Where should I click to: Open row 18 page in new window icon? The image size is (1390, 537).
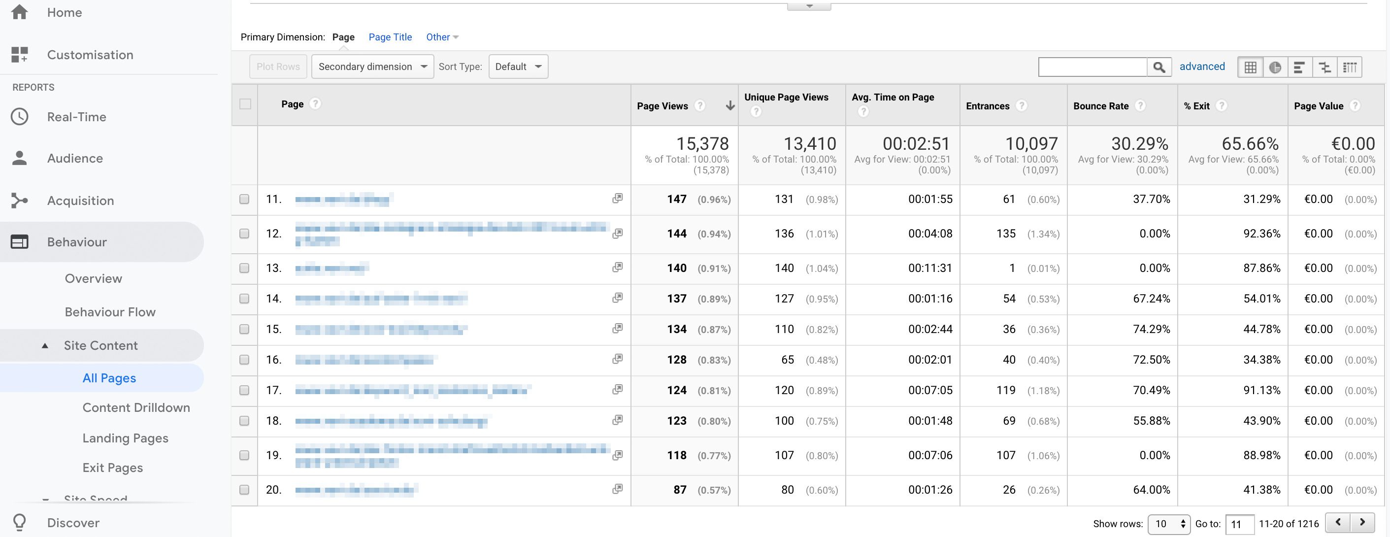(x=617, y=420)
